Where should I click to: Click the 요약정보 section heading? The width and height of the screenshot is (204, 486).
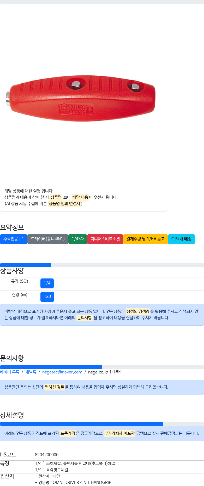point(12,227)
